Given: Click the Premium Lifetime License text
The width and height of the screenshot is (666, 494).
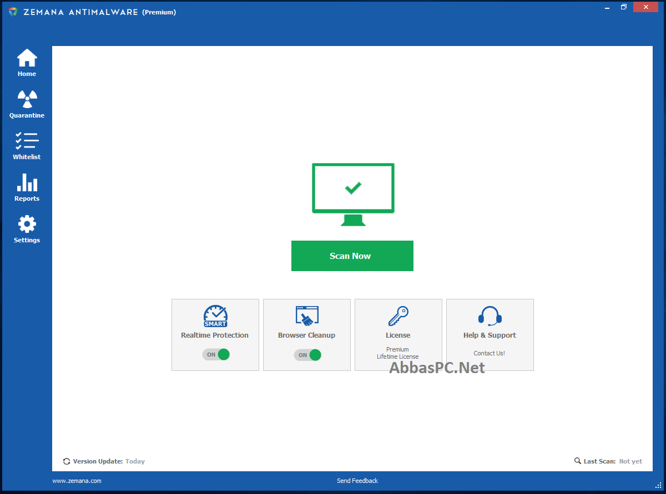Looking at the screenshot, I should 398,353.
